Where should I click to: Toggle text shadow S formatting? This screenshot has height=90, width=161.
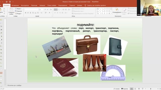(x=33, y=13)
